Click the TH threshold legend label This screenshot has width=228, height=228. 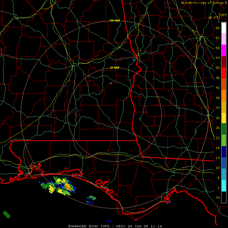pos(218,198)
